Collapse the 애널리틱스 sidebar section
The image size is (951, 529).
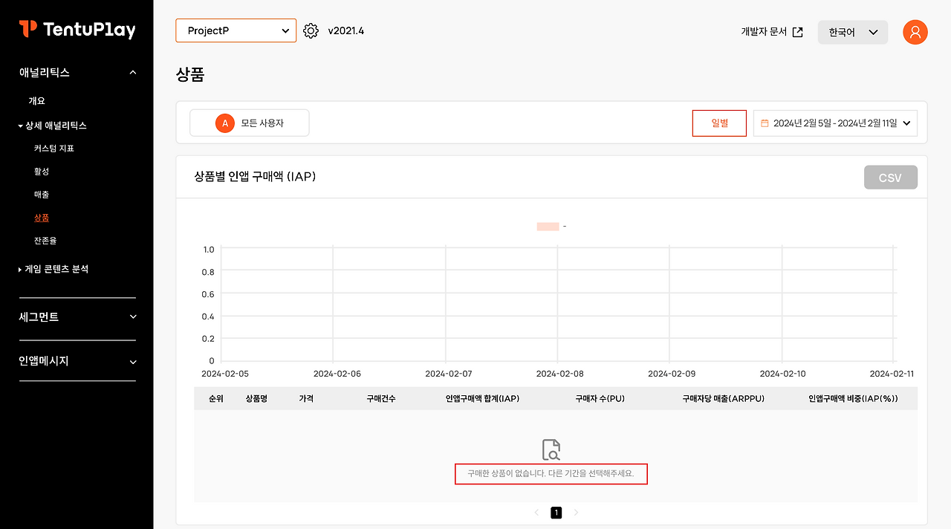77,72
